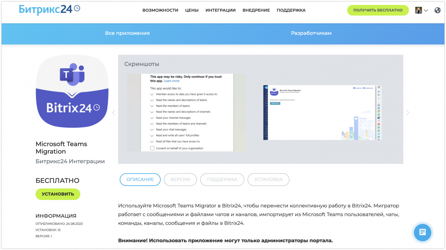Click the Получить бесплатно button
The image size is (446, 250).
pyautogui.click(x=378, y=10)
